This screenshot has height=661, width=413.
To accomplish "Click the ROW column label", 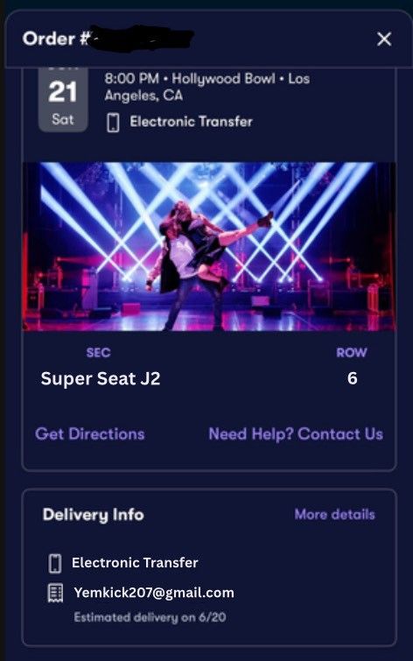I will coord(352,353).
